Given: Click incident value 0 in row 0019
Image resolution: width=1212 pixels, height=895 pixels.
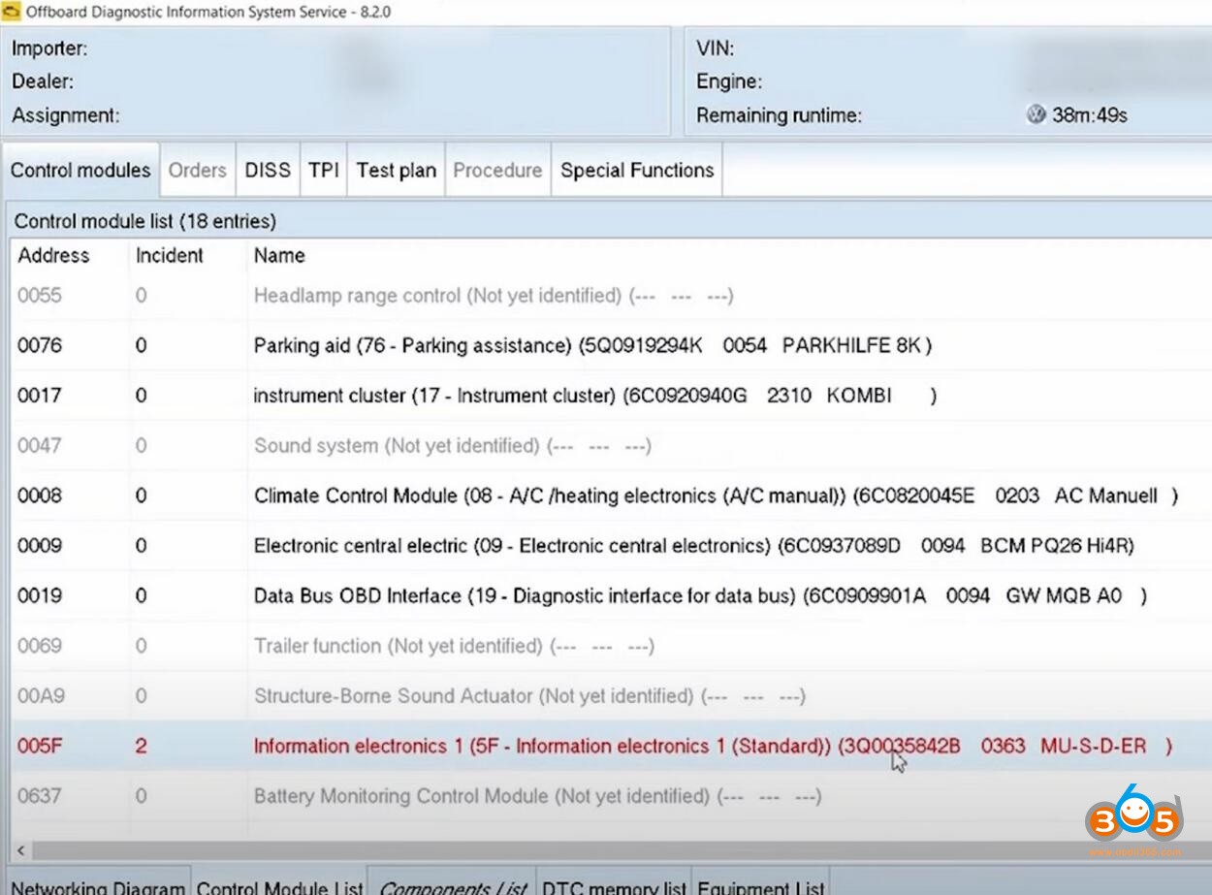Looking at the screenshot, I should click(x=142, y=595).
